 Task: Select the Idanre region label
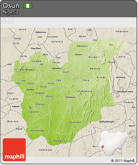[x=132, y=126]
